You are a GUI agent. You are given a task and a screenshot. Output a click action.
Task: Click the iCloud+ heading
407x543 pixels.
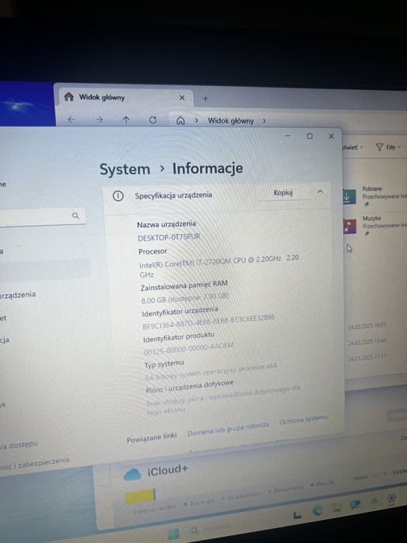coord(167,471)
